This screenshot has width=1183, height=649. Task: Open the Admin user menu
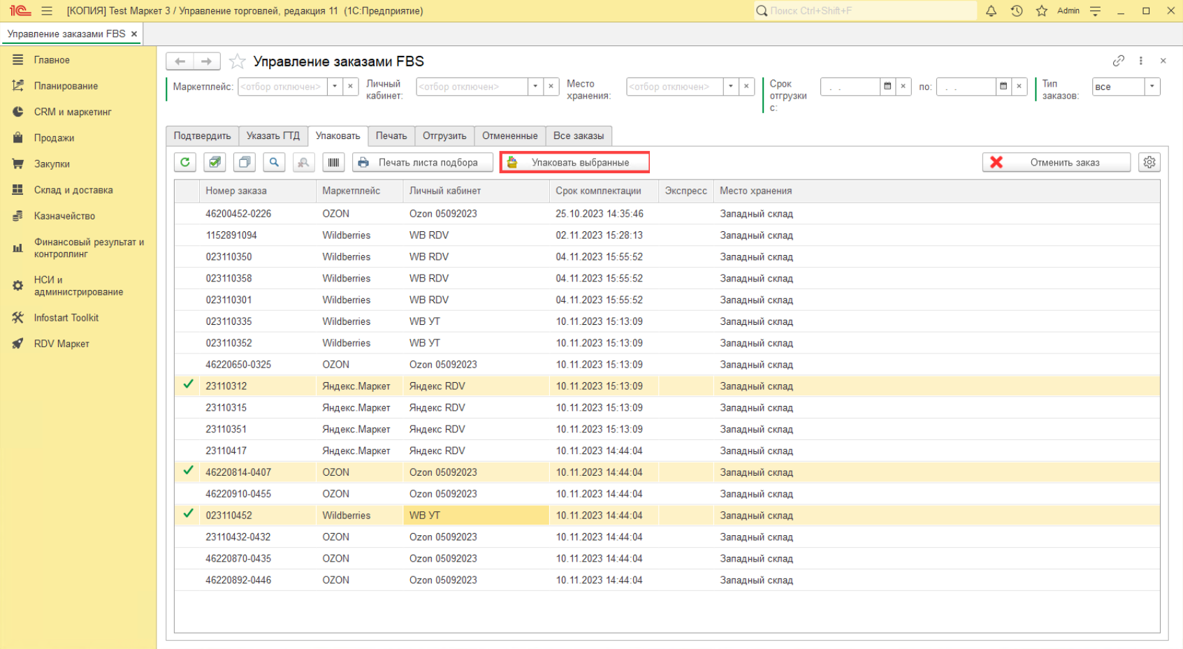(x=1068, y=10)
